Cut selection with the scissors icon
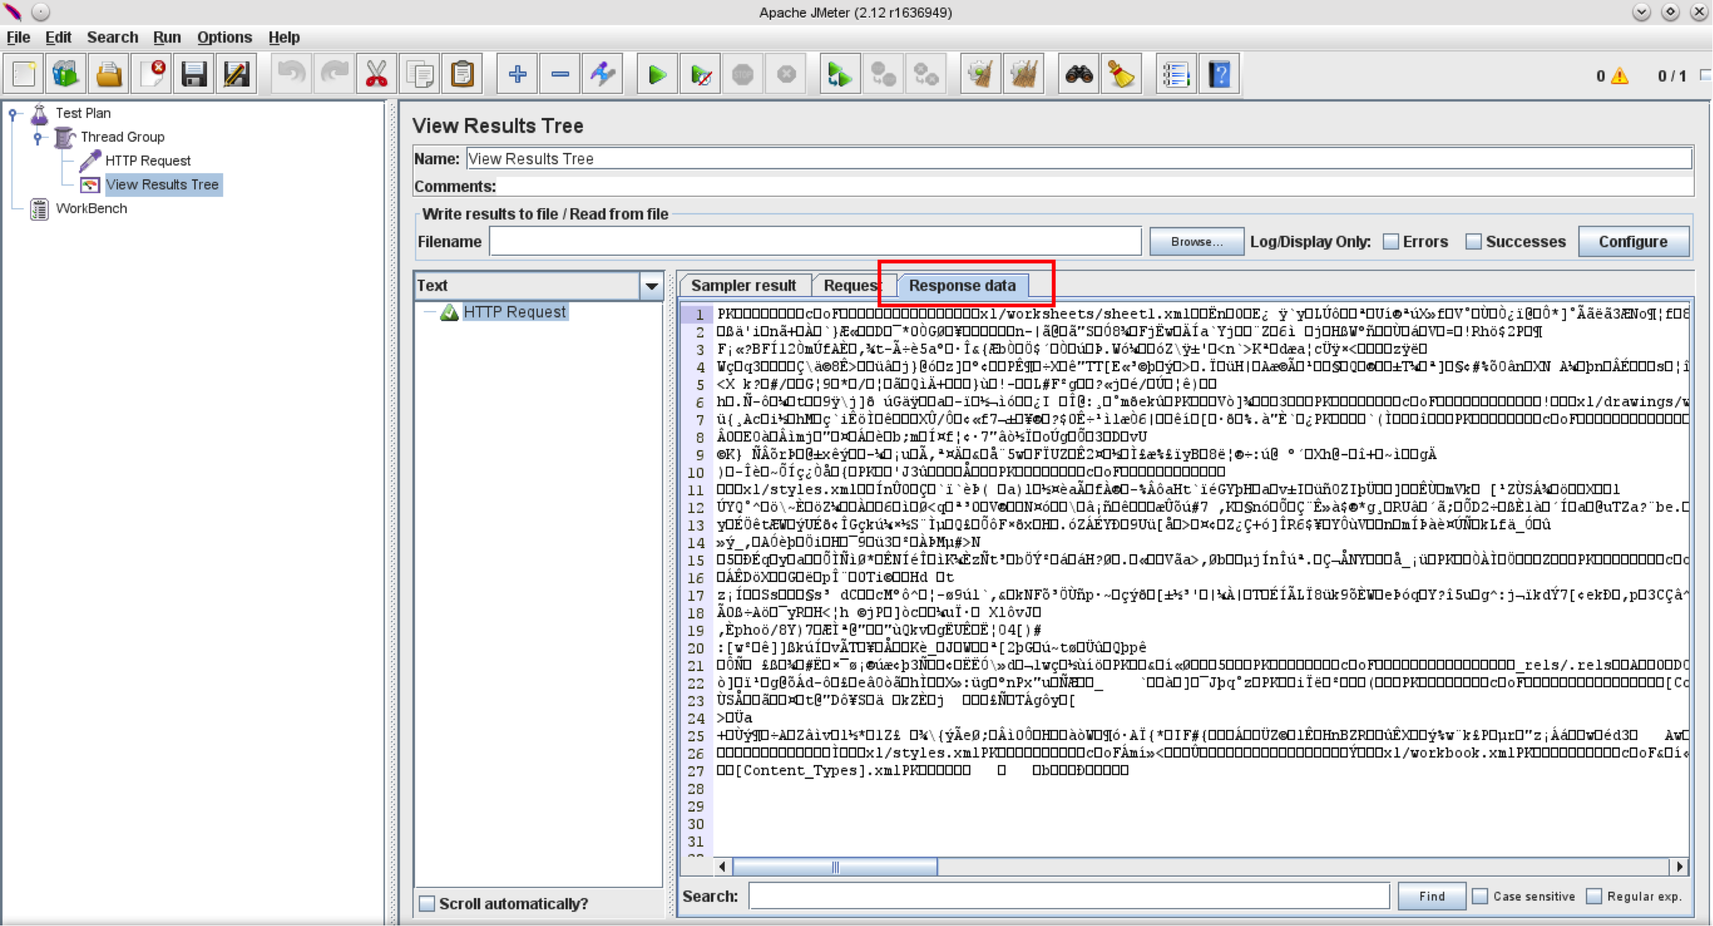 pyautogui.click(x=376, y=75)
